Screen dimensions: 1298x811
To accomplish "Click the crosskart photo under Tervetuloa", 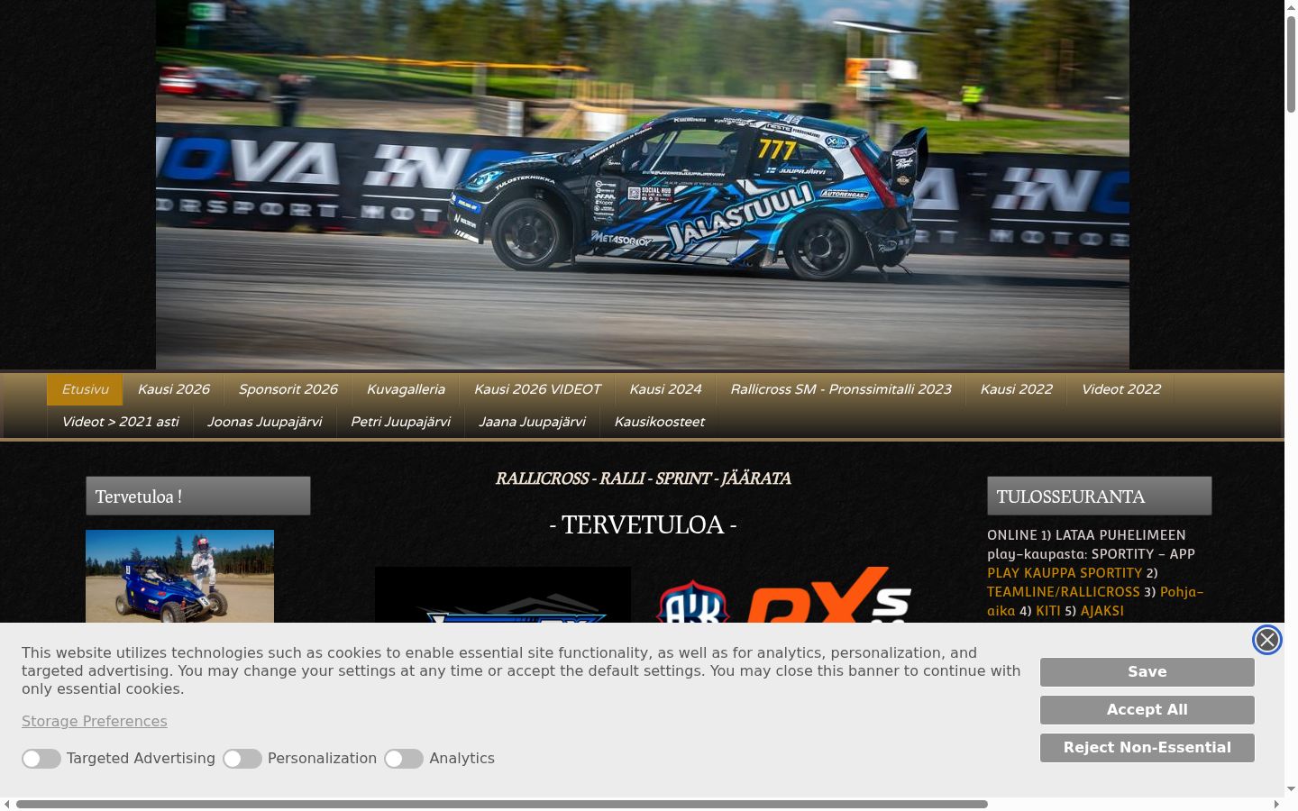I will click(x=179, y=576).
